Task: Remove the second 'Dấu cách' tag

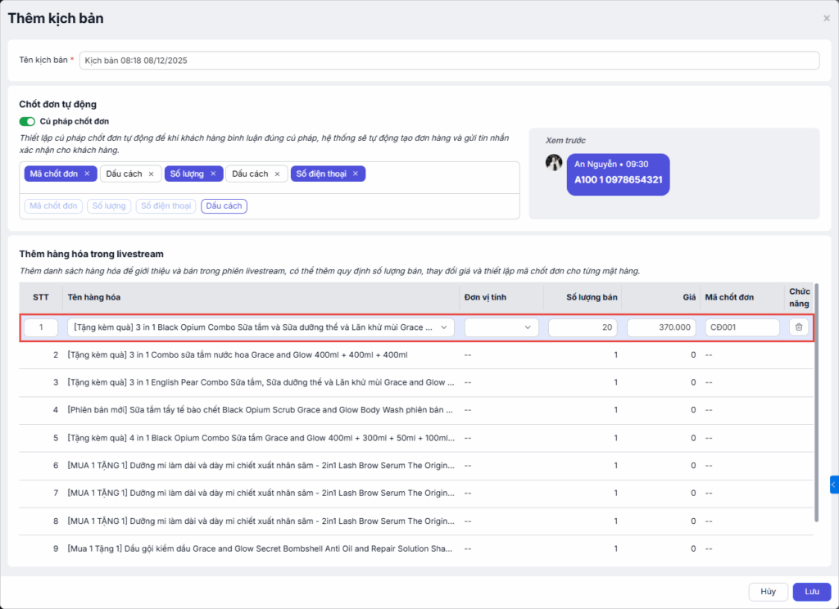Action: click(x=277, y=174)
